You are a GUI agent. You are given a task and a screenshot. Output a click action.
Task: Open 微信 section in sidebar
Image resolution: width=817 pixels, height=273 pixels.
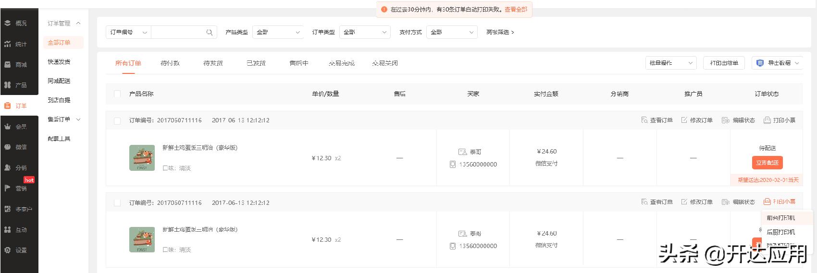click(x=16, y=147)
